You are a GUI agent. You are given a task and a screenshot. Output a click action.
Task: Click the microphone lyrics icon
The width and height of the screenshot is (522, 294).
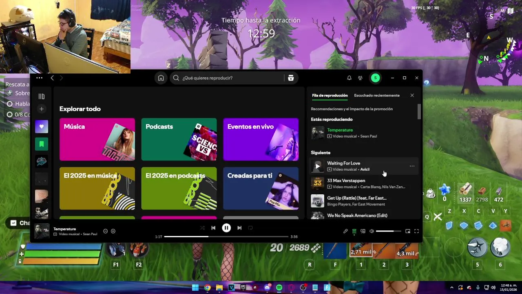[x=345, y=231]
